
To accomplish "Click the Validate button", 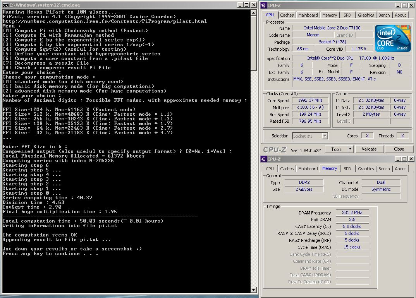I will coord(369,149).
